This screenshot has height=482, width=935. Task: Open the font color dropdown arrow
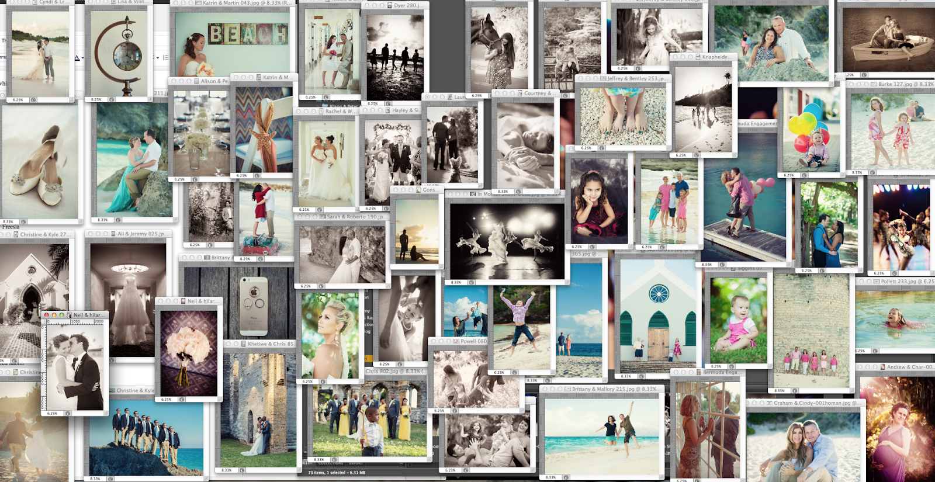point(82,58)
